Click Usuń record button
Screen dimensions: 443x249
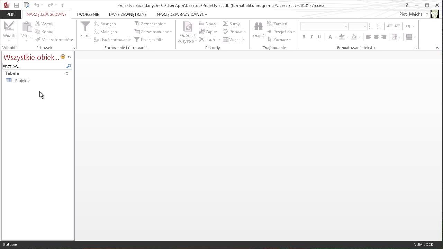click(x=207, y=40)
